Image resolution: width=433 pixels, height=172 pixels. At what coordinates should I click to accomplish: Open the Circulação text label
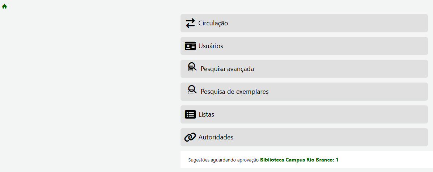click(x=213, y=23)
